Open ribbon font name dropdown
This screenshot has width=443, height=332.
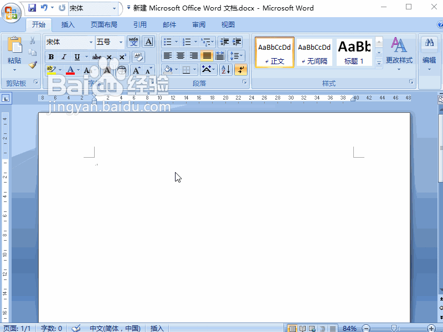tap(91, 43)
